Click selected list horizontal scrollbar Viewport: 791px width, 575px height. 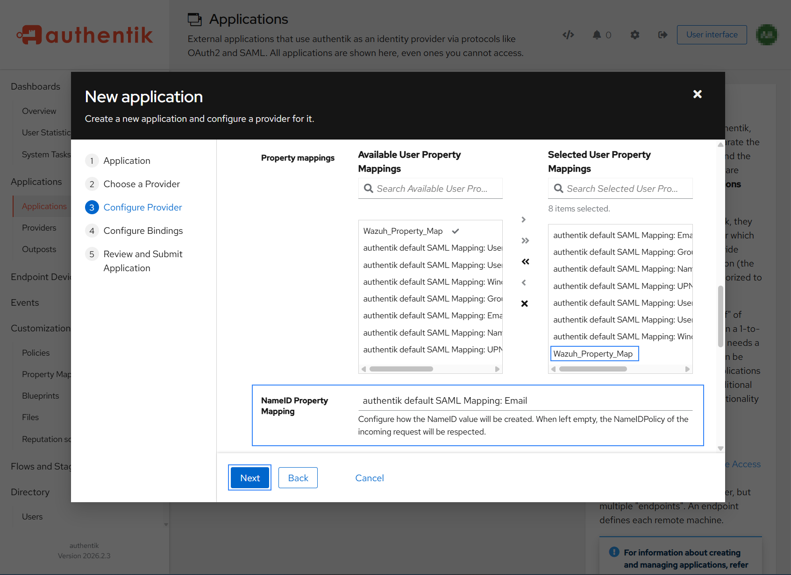pos(593,369)
